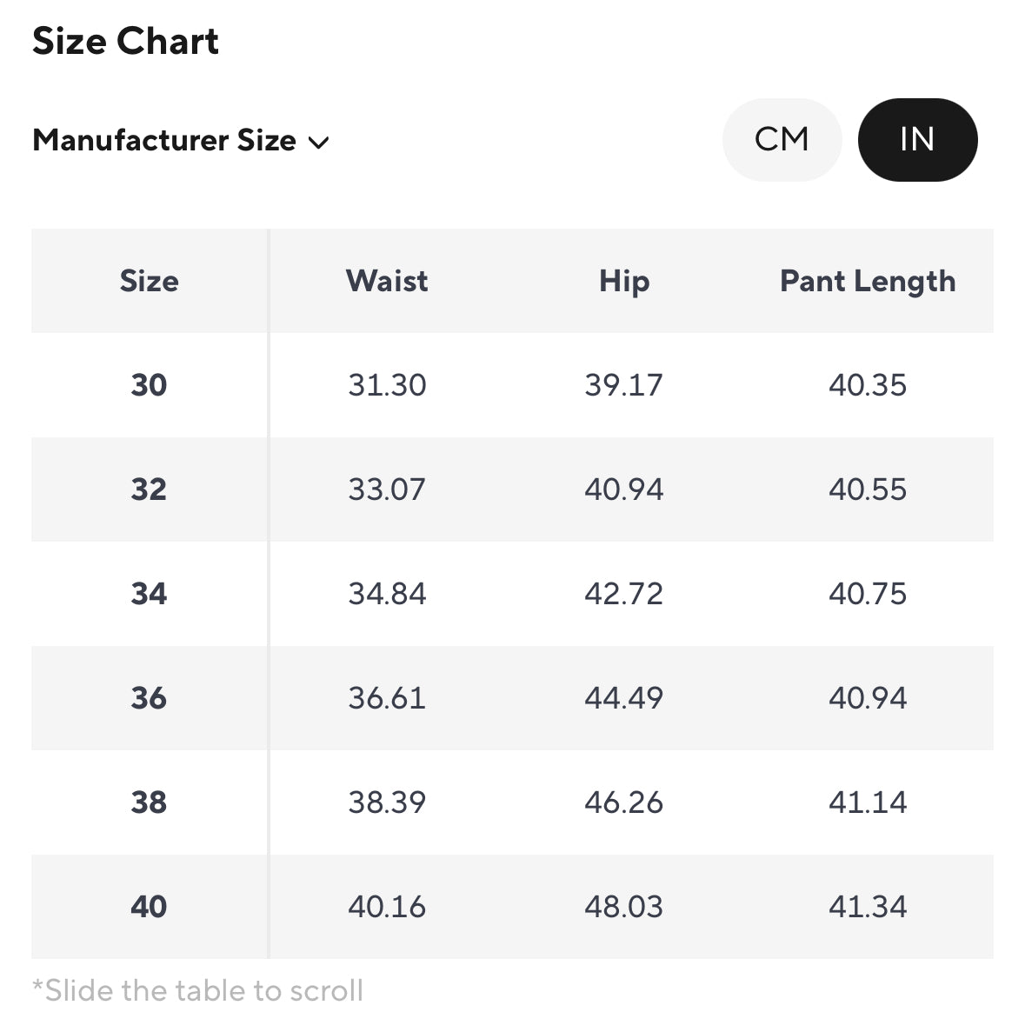Screen dimensions: 1025x1032
Task: Select size 32 row label
Action: tap(149, 489)
